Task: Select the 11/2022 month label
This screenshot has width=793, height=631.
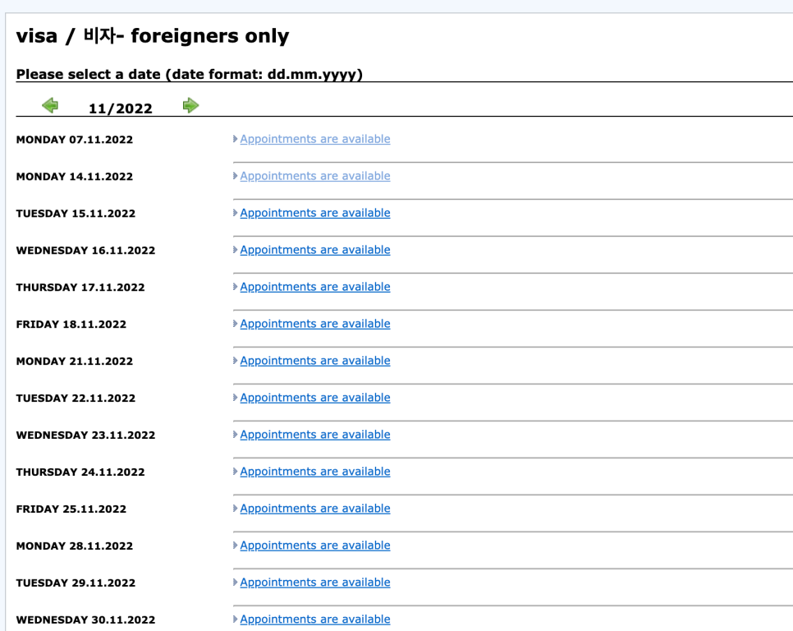Action: tap(121, 108)
